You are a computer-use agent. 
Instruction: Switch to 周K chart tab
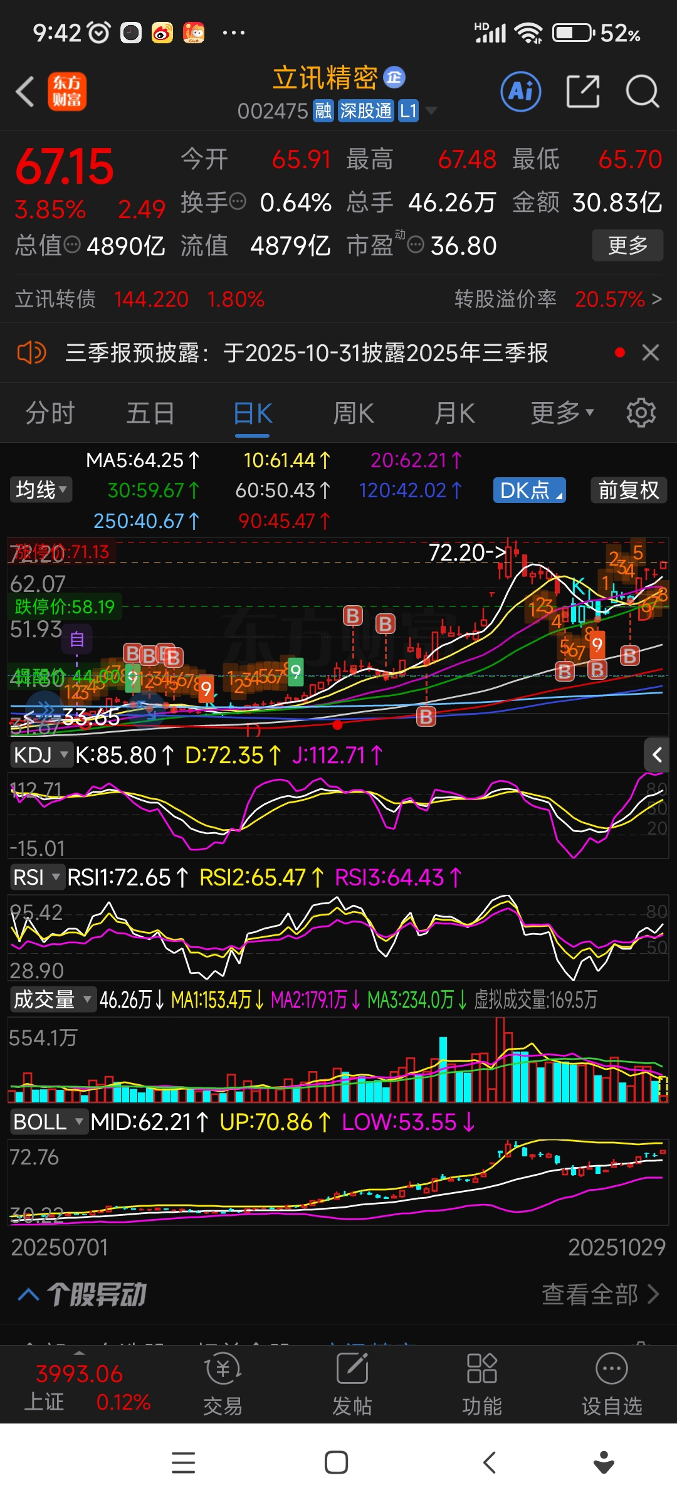coord(354,413)
